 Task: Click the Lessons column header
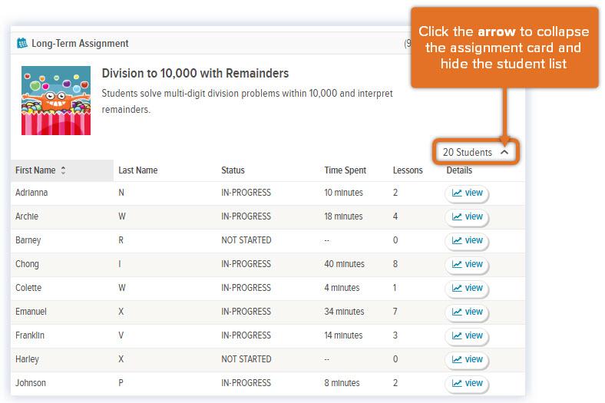(x=408, y=170)
